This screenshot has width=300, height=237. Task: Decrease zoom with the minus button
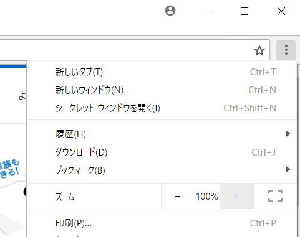click(x=177, y=197)
